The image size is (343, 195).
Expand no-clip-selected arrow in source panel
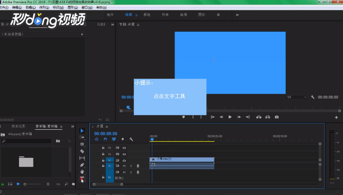click(82, 34)
